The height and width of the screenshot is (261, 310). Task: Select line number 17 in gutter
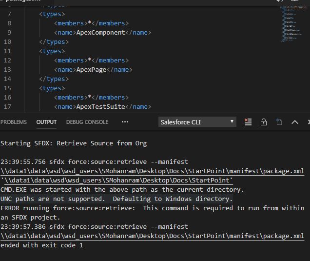(7, 107)
